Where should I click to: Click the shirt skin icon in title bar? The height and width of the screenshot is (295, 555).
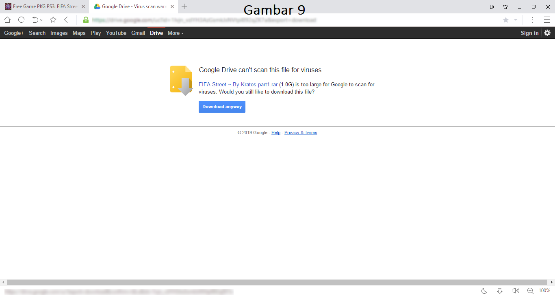tap(505, 7)
